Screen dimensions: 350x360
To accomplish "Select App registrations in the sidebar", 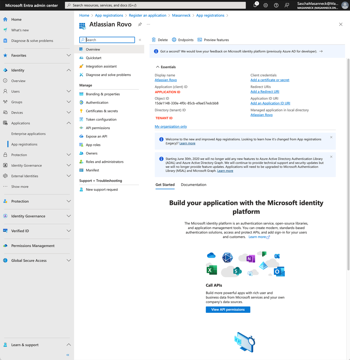I will coord(24,144).
